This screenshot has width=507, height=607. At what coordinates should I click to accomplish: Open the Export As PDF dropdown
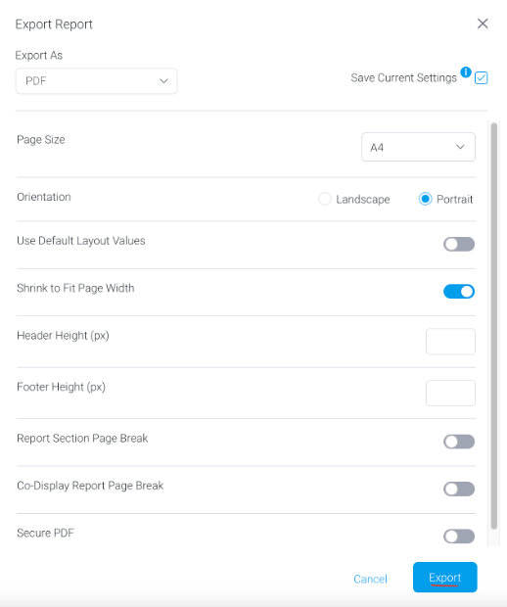[x=96, y=81]
